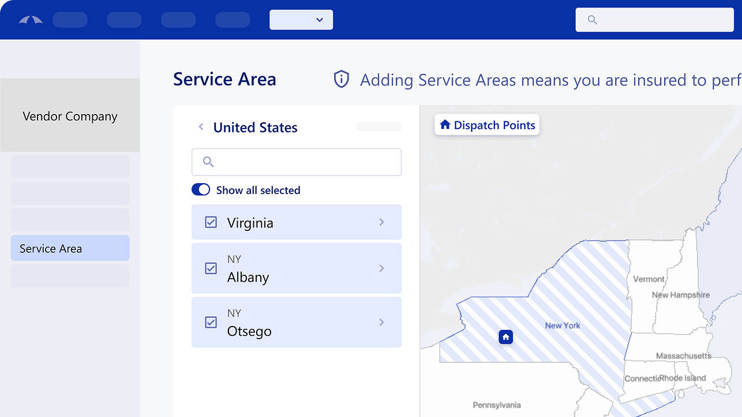Click the shield info icon beside Service Area
742x417 pixels.
click(342, 79)
